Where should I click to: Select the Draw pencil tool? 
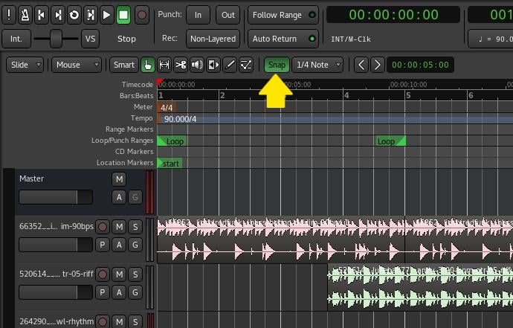click(230, 65)
